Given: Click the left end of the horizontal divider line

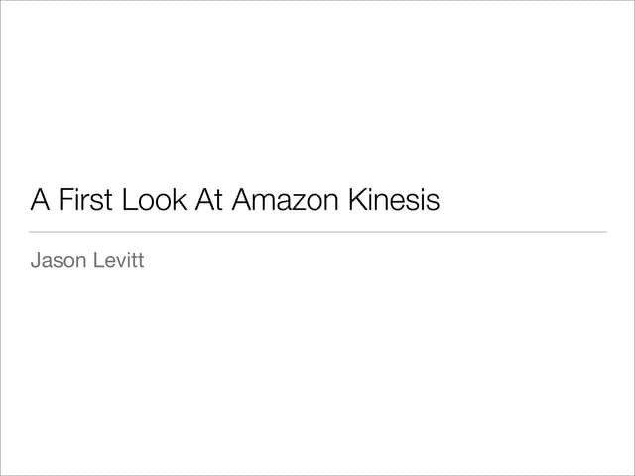Looking at the screenshot, I should [x=32, y=232].
